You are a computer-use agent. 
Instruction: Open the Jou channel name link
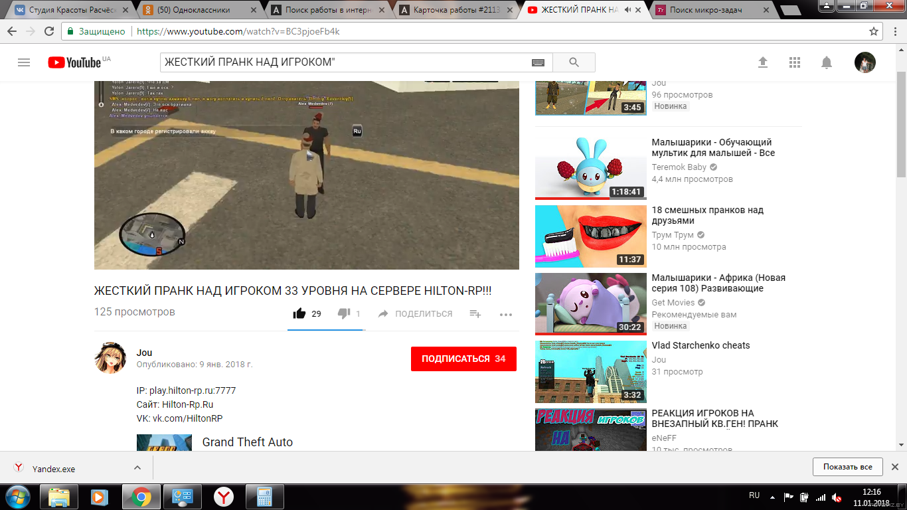[x=144, y=353]
